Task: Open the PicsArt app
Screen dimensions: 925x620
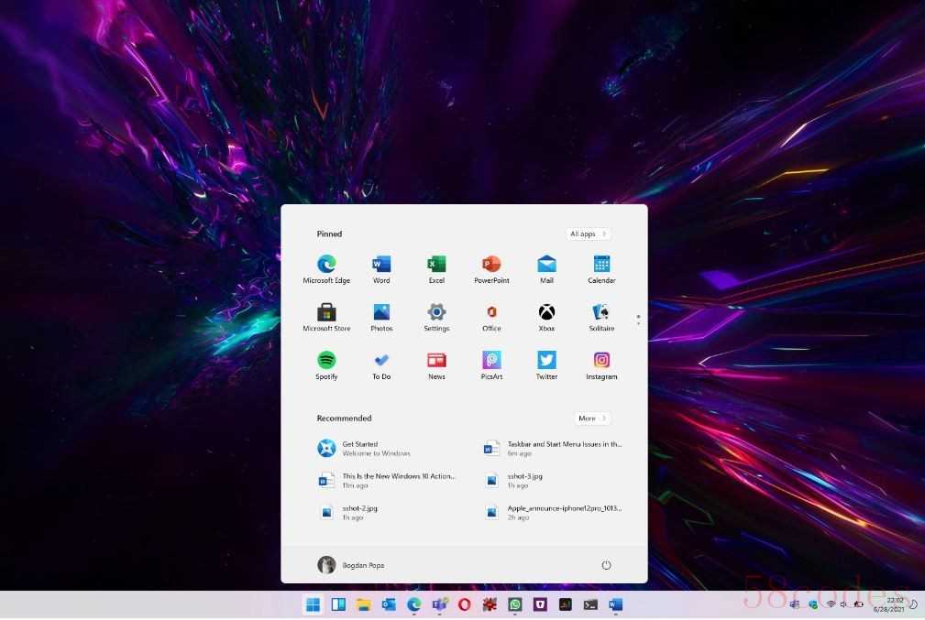Action: tap(491, 363)
